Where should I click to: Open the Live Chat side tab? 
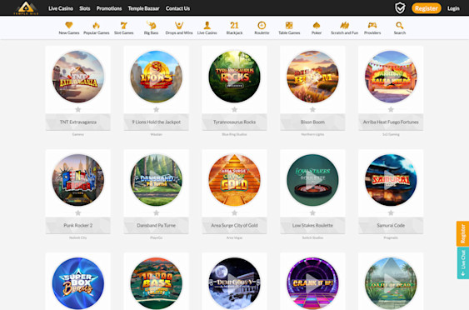462,263
